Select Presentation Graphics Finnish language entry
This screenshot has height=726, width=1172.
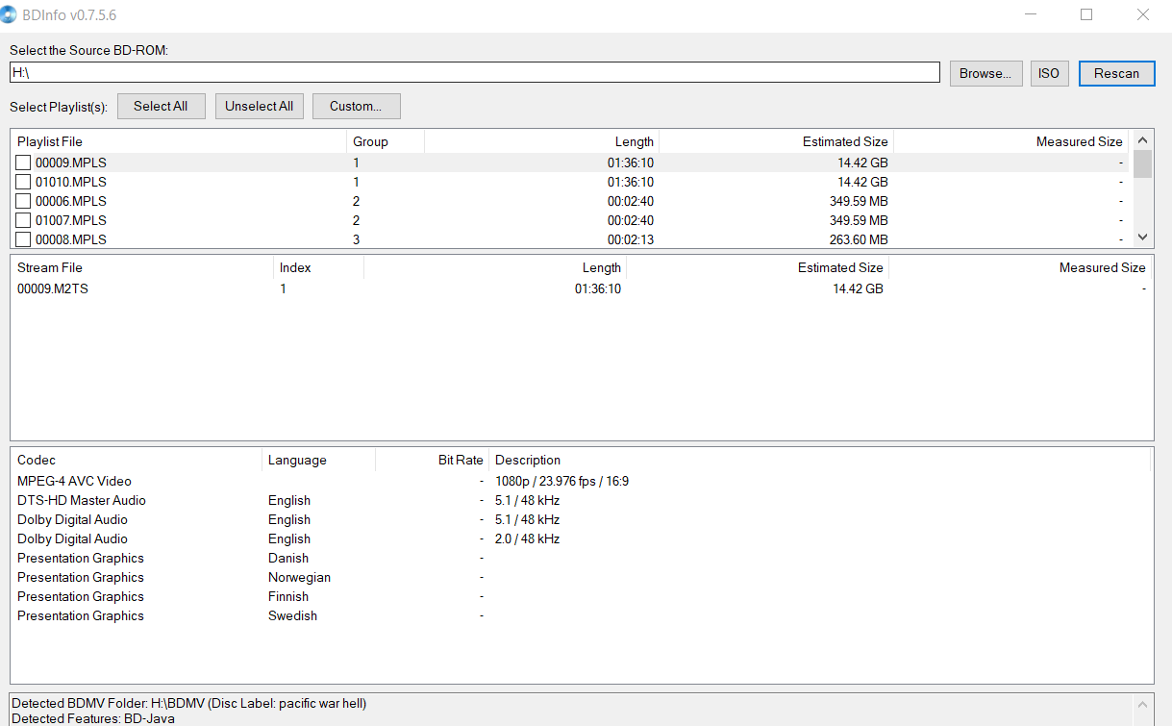click(288, 596)
